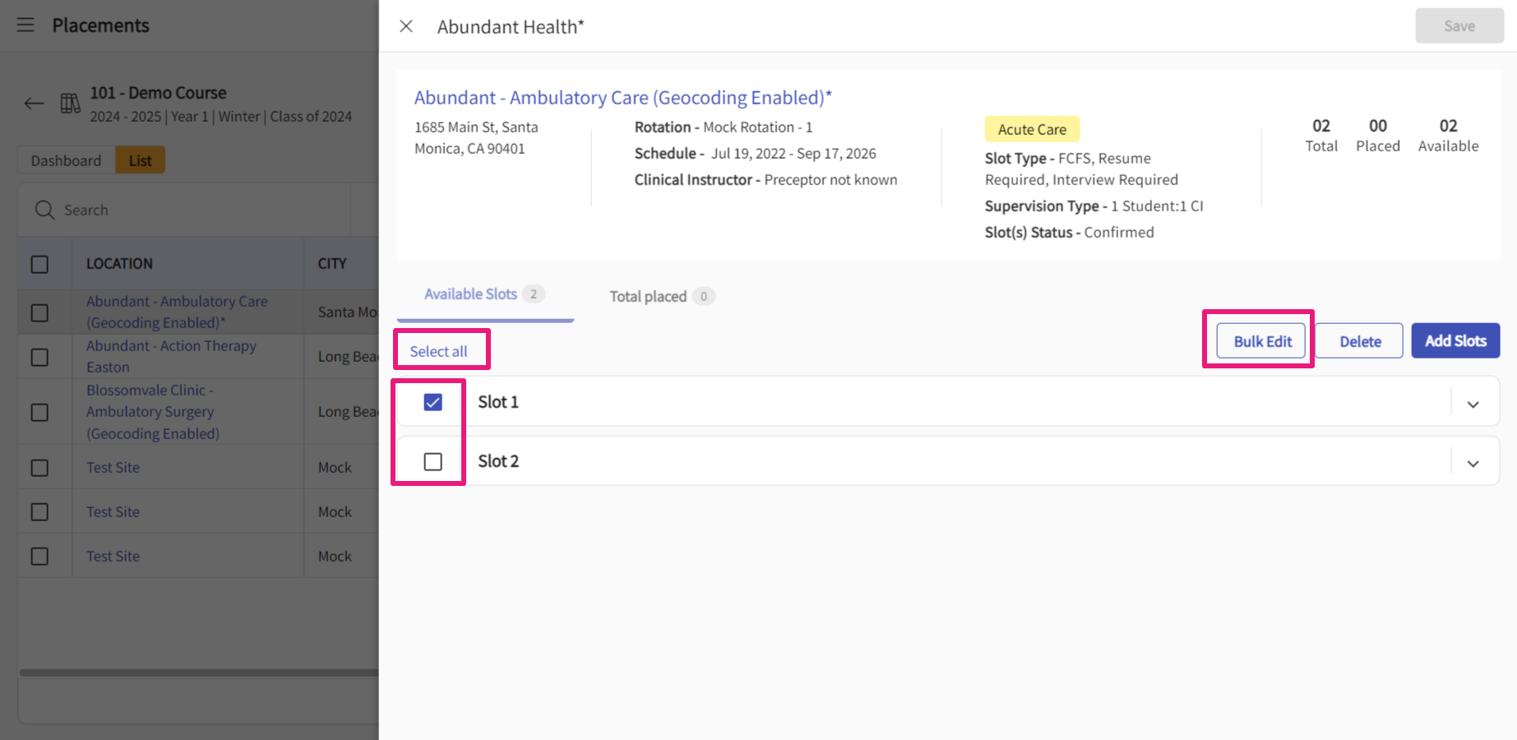The image size is (1517, 740).
Task: Open Abundant - Ambulatory Care title link
Action: [x=622, y=98]
